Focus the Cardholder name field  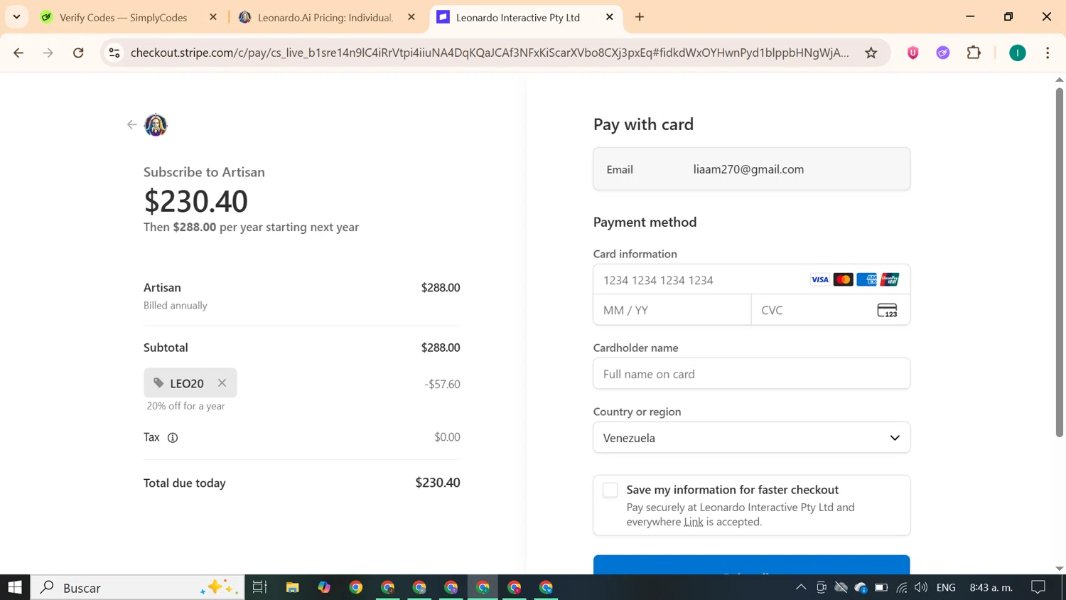751,374
